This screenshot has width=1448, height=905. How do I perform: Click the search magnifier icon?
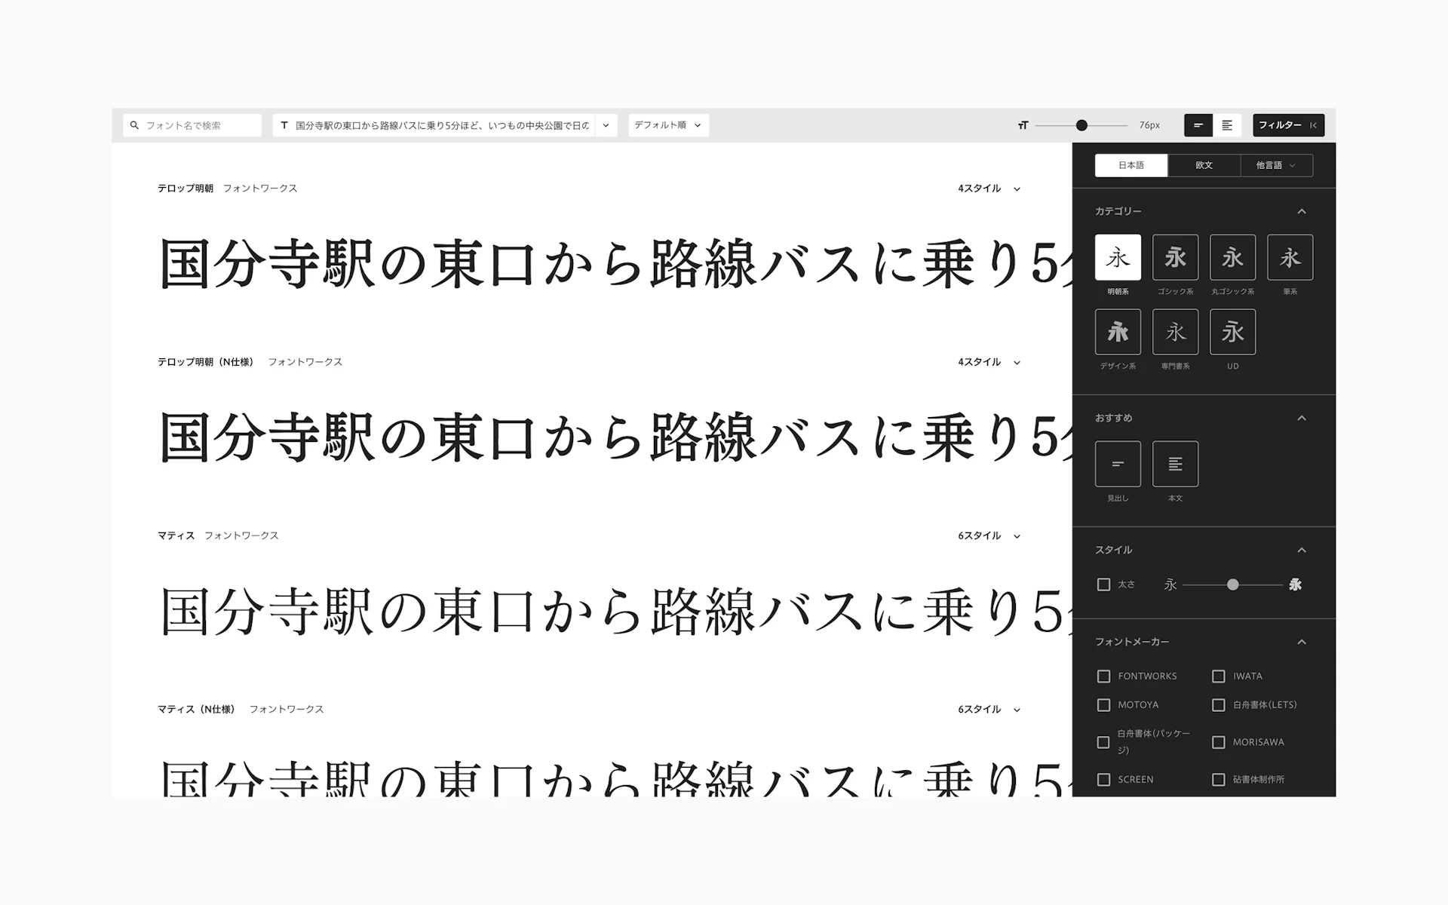[x=134, y=125]
